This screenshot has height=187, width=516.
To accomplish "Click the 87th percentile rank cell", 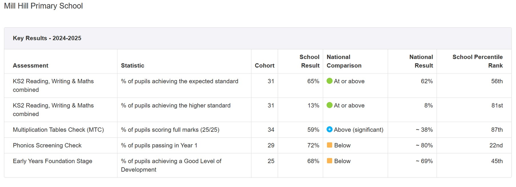I will (x=497, y=130).
